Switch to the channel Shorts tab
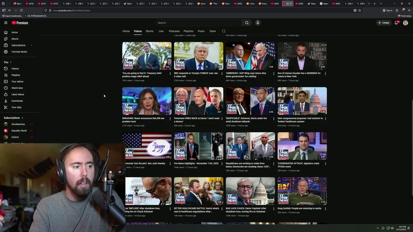413x232 pixels. 149,31
